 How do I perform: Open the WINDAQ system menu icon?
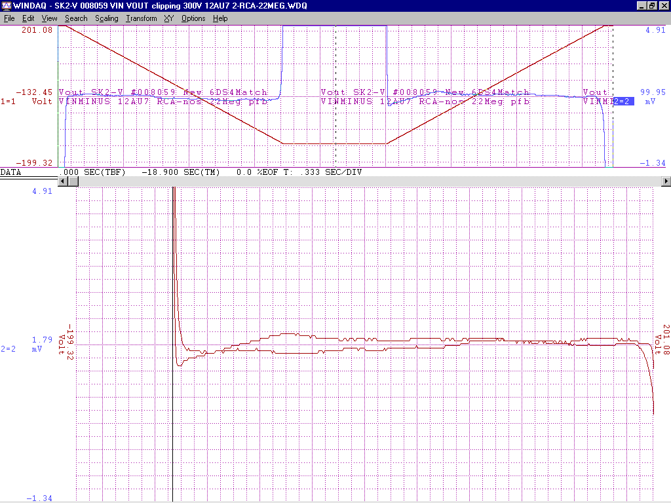(7, 6)
